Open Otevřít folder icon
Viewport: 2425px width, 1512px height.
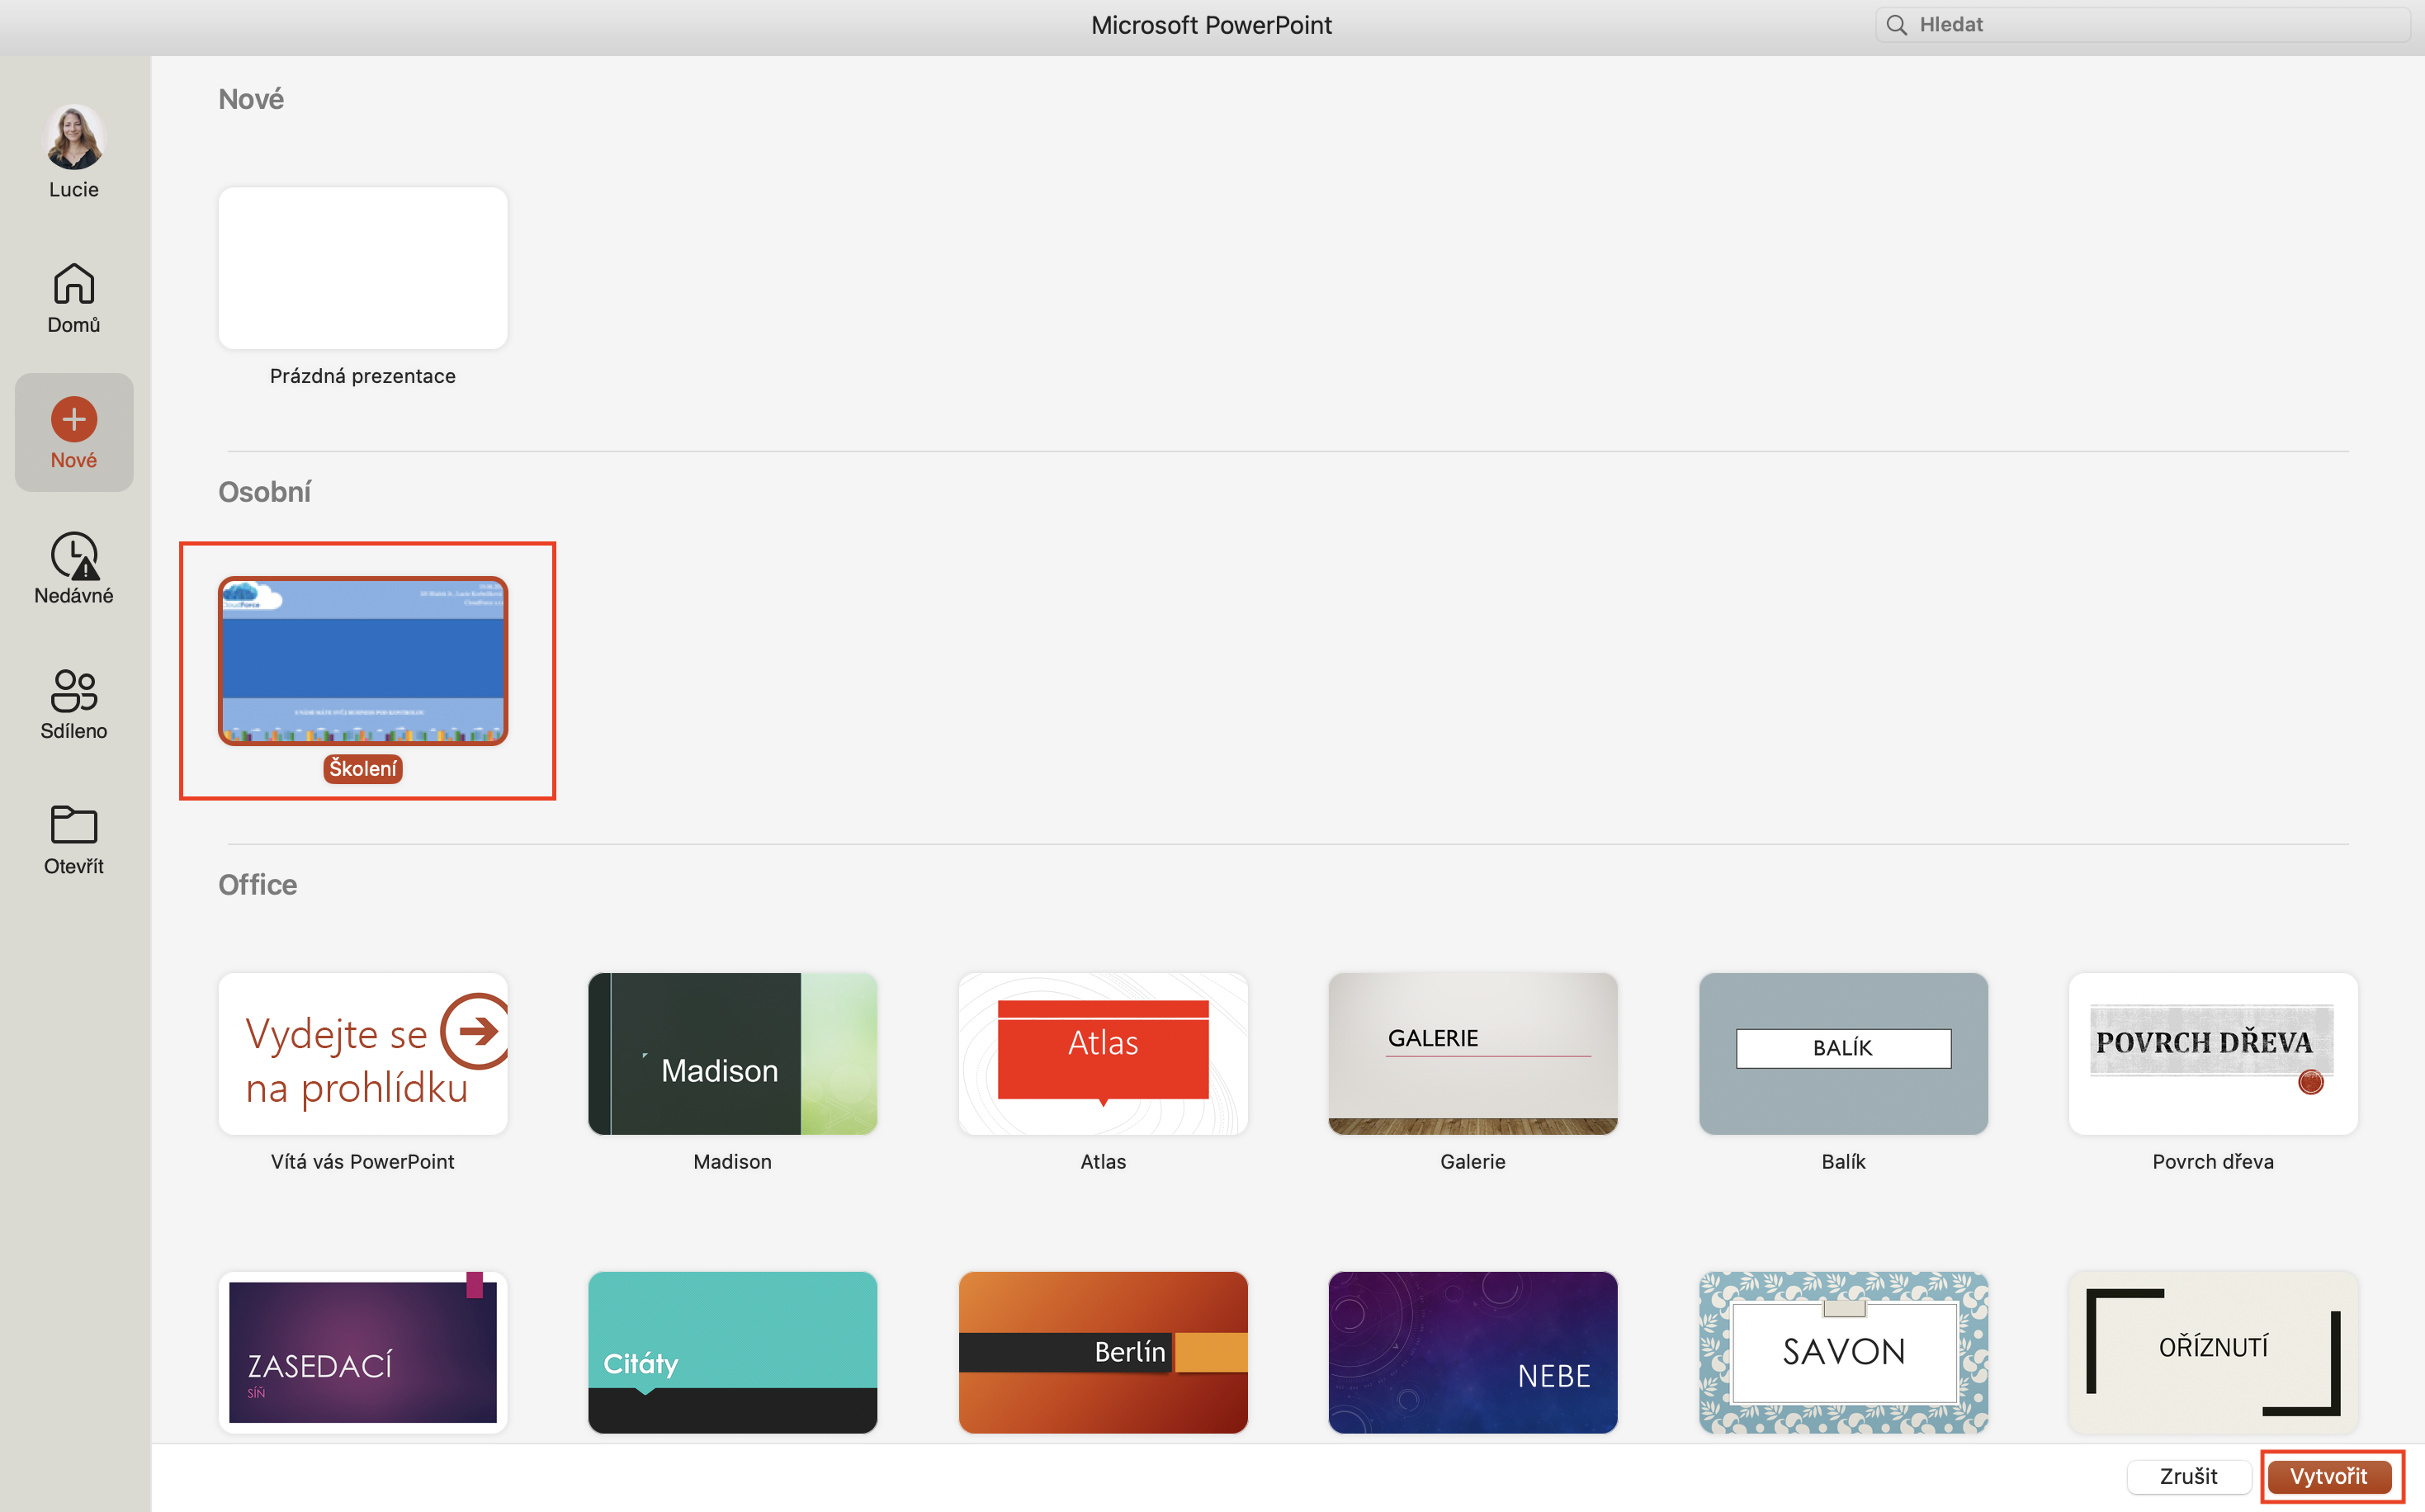click(74, 825)
